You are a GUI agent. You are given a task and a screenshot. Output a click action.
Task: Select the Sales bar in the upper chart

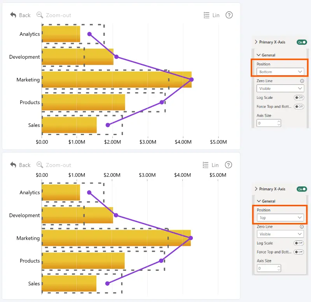(69, 125)
